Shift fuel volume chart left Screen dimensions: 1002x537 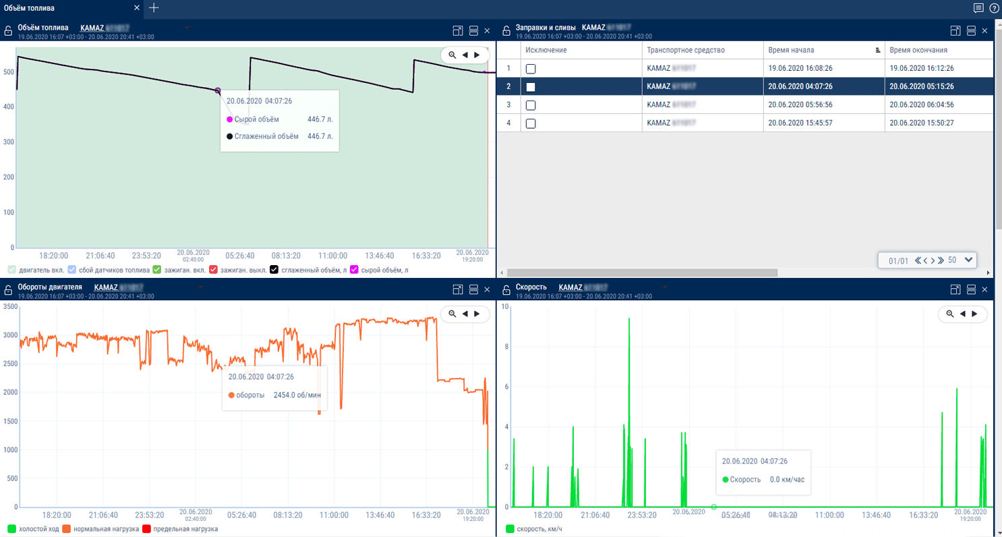tap(465, 55)
